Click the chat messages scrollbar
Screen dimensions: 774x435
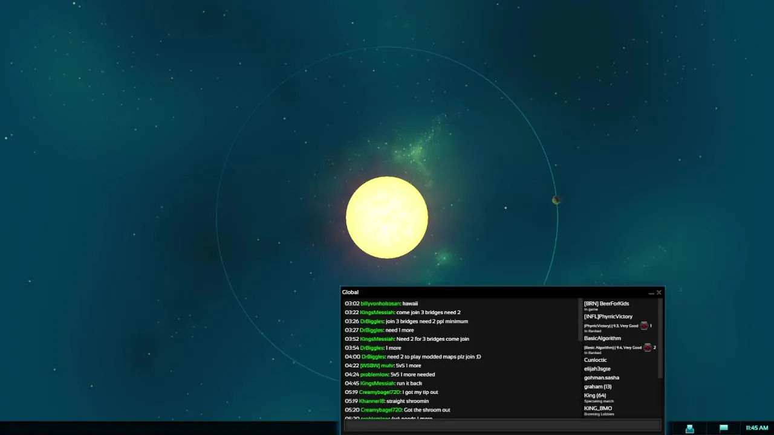tap(579, 320)
